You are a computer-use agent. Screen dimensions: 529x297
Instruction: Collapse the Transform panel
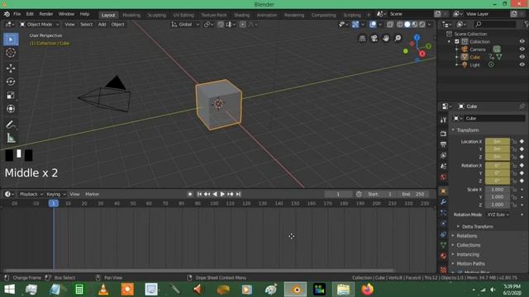point(467,130)
